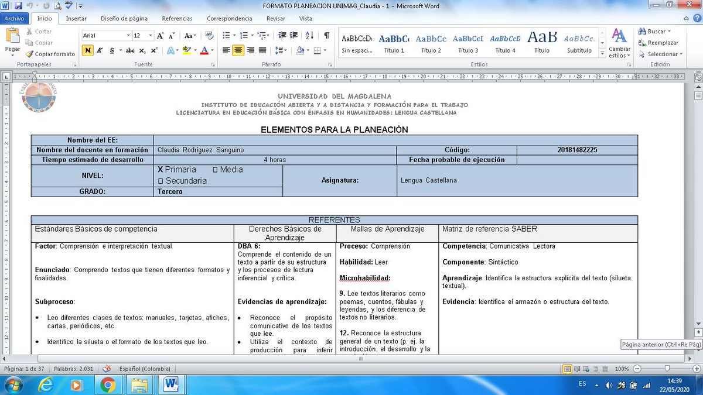Run spelling check from Quick Access toolbar
Image resolution: width=703 pixels, height=395 pixels.
tap(69, 5)
